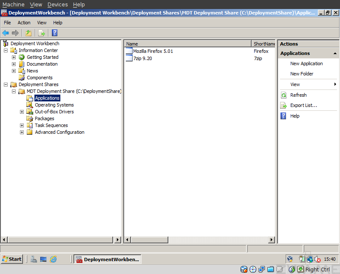Click the taskbar clock 15:40
Screen dimensions: 340x274
(x=330, y=259)
